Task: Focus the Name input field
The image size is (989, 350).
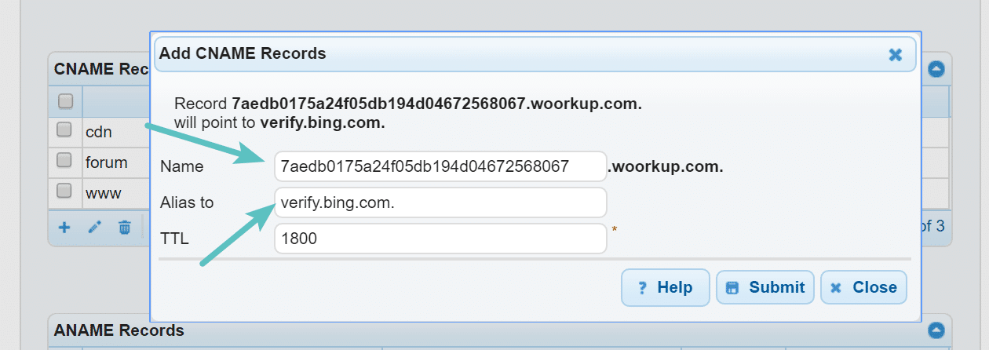Action: point(440,166)
